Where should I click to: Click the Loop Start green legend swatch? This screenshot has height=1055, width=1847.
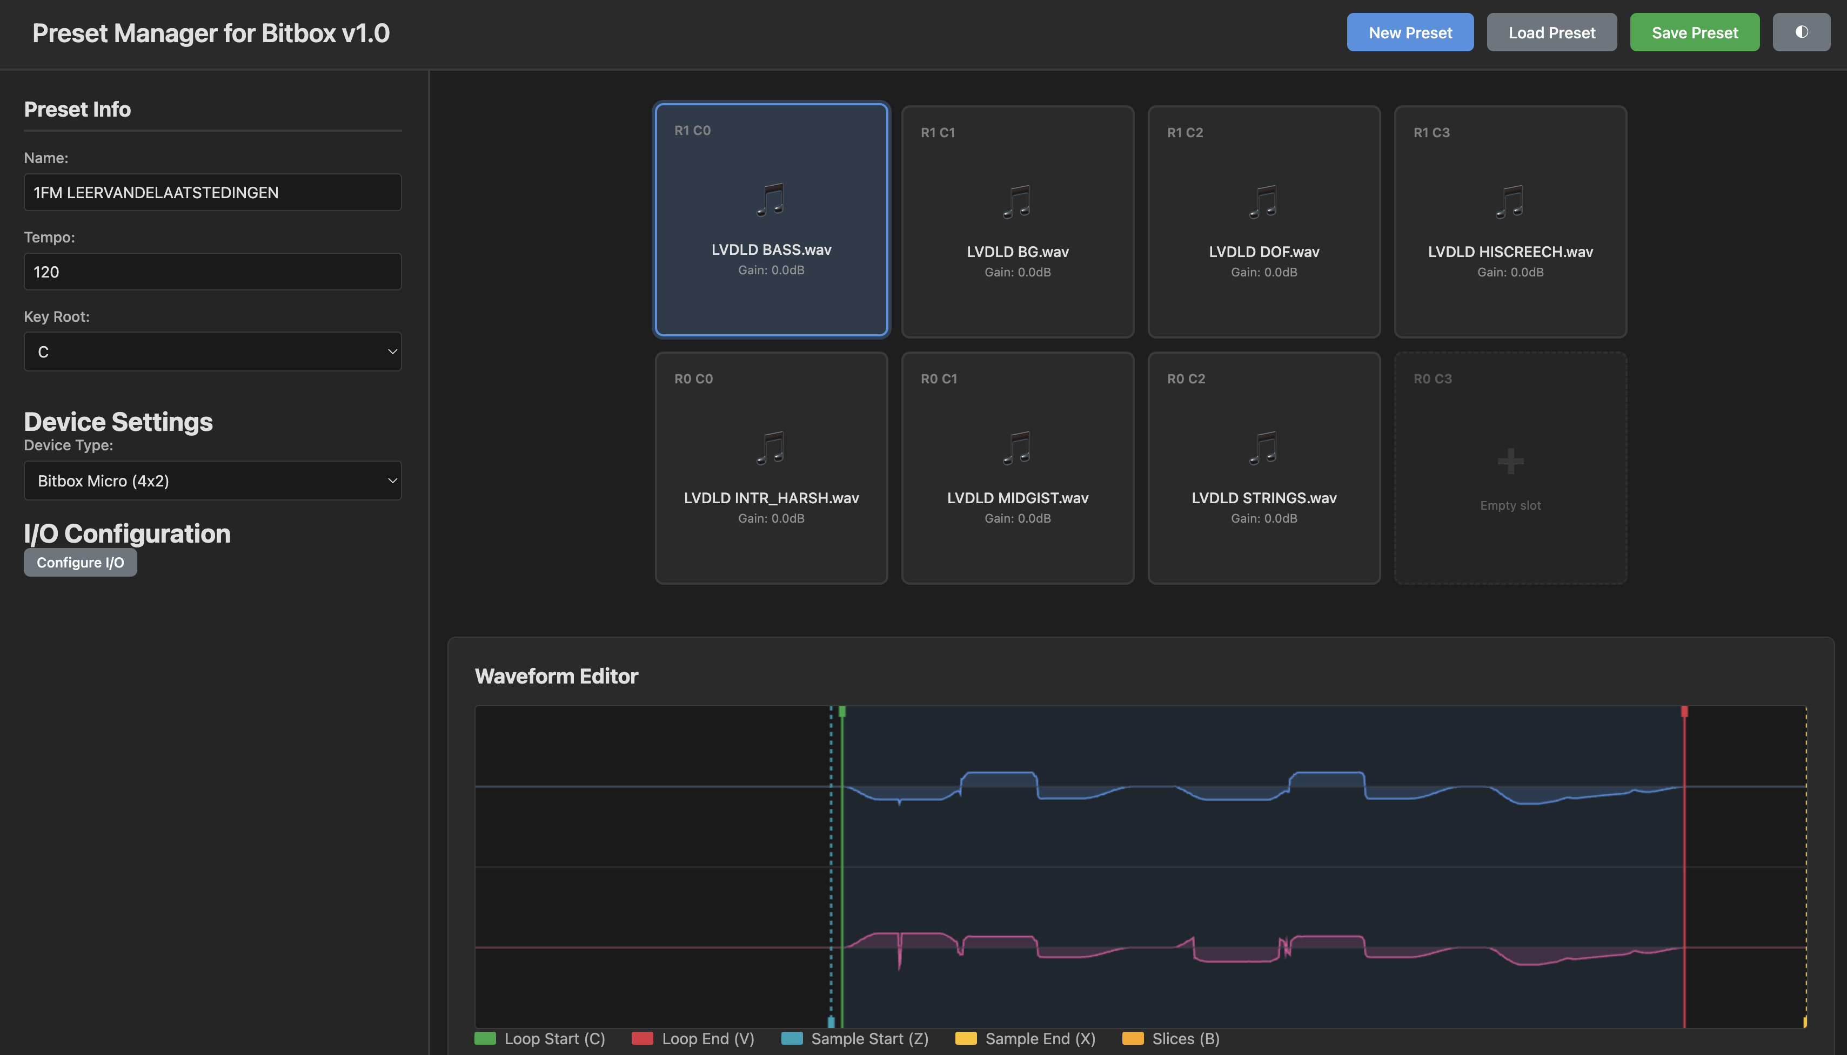tap(485, 1038)
